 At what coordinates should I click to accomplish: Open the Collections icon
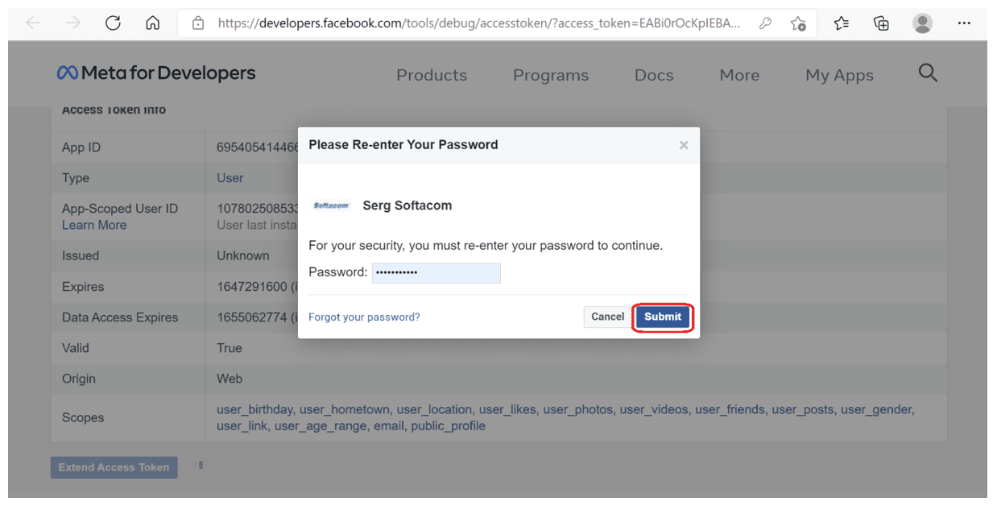coord(882,23)
